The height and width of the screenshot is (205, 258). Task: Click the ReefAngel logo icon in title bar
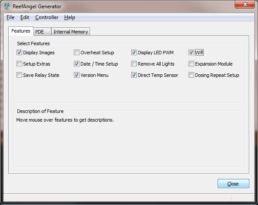tap(7, 7)
